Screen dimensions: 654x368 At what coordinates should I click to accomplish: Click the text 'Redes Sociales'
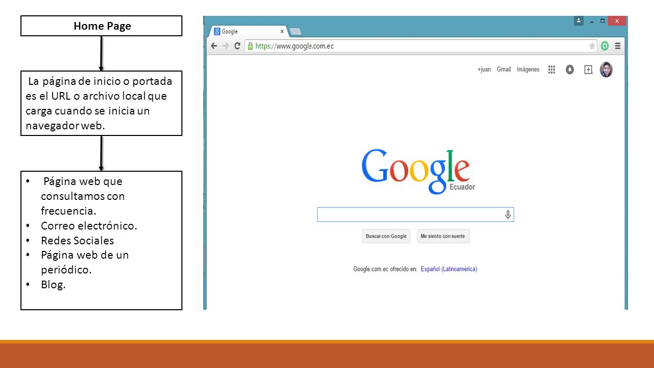[77, 240]
